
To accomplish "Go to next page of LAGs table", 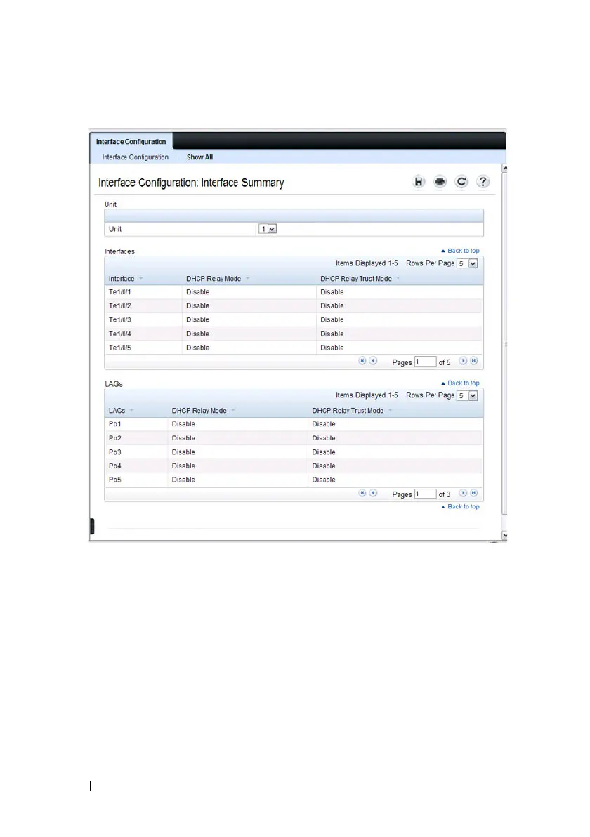I will point(463,493).
